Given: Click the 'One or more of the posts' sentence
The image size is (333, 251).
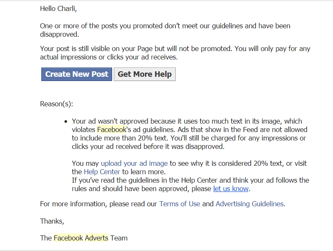Looking at the screenshot, I should (165, 30).
